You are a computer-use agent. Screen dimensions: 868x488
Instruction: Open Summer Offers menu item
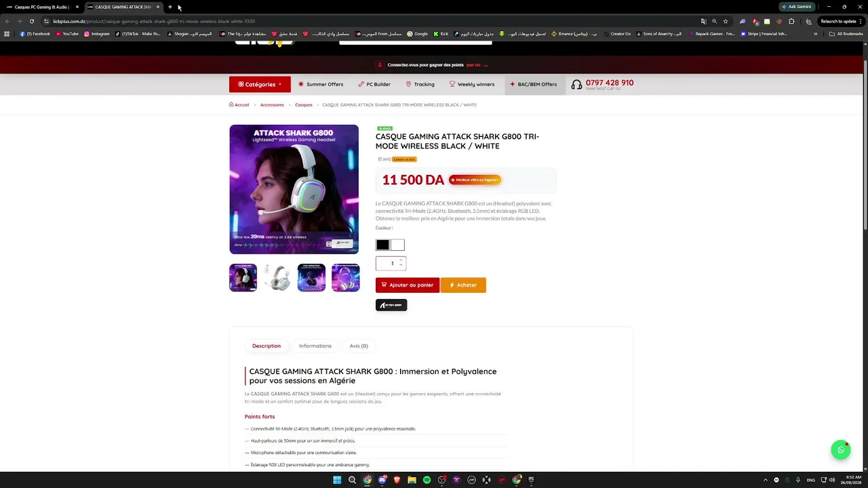point(321,84)
